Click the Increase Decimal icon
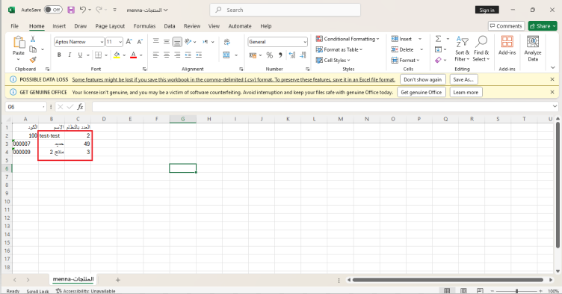This screenshot has width=562, height=294. coord(292,55)
